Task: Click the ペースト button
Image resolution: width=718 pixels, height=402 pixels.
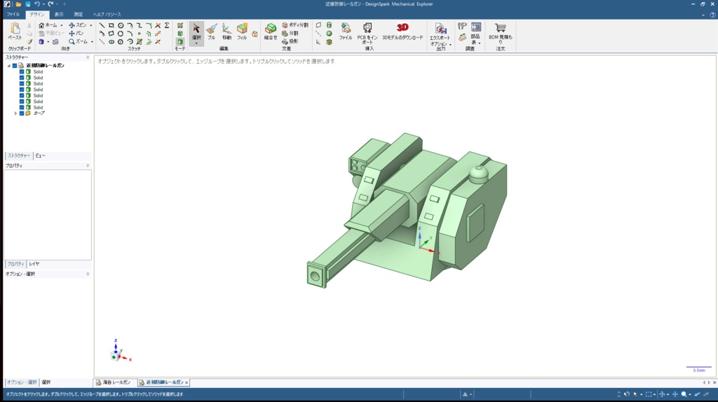Action: pos(15,32)
